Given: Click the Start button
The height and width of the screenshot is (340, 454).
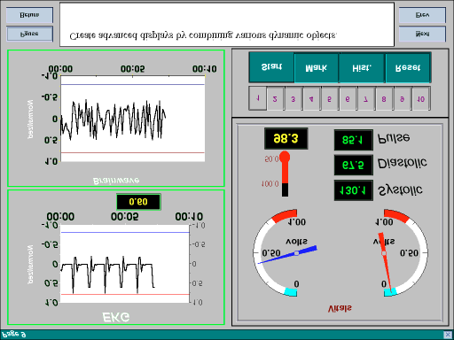Looking at the screenshot, I should (x=271, y=67).
